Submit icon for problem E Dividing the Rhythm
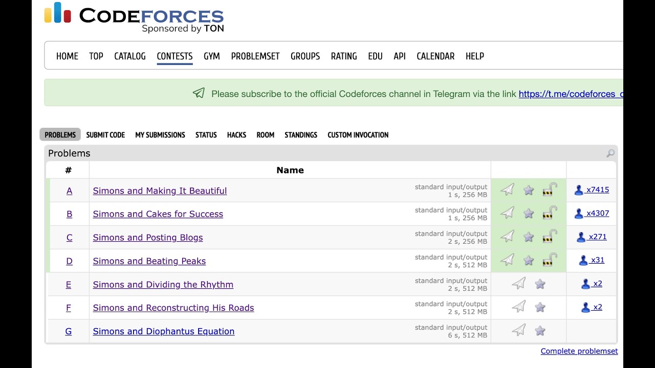The image size is (655, 368). (x=518, y=284)
